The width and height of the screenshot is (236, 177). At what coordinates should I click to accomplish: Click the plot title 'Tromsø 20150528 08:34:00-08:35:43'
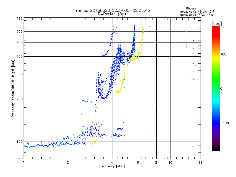pos(112,10)
